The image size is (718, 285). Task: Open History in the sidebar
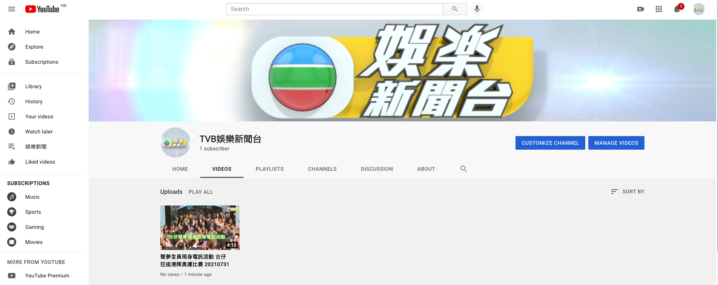[x=34, y=101]
